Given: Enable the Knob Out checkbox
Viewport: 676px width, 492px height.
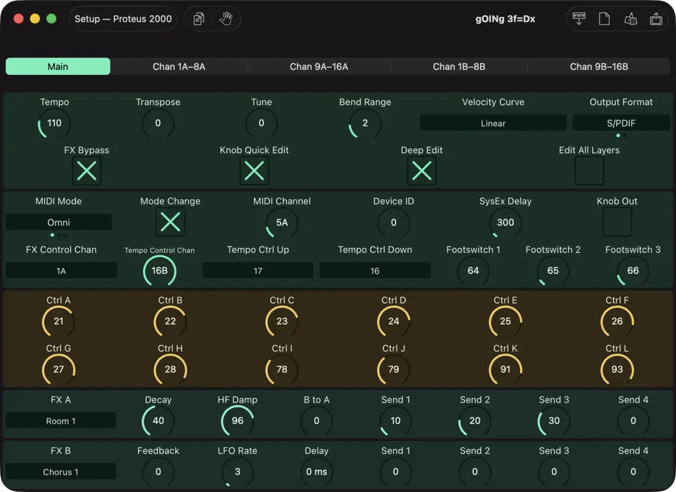Looking at the screenshot, I should 617,222.
